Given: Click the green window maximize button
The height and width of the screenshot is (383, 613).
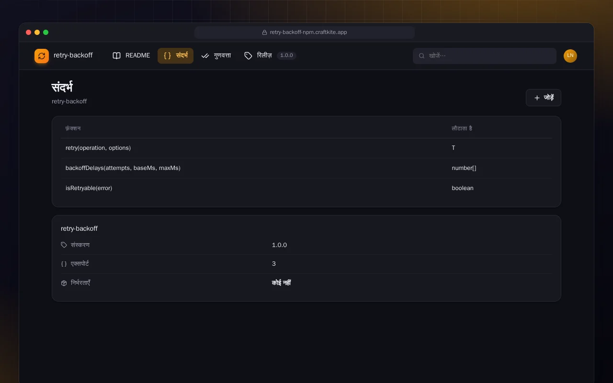Looking at the screenshot, I should (46, 33).
